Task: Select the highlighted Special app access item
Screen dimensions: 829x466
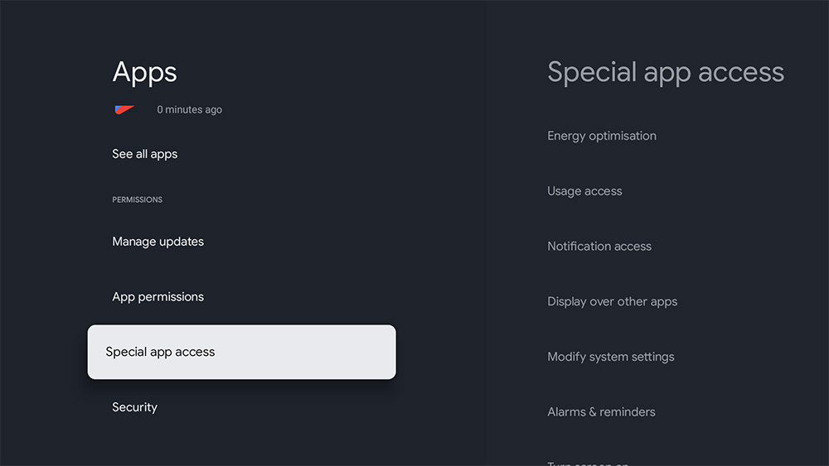Action: [x=160, y=352]
